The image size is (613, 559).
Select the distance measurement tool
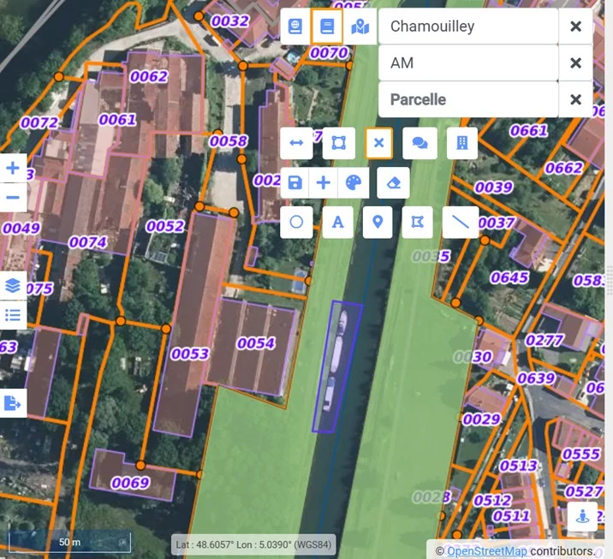point(296,143)
